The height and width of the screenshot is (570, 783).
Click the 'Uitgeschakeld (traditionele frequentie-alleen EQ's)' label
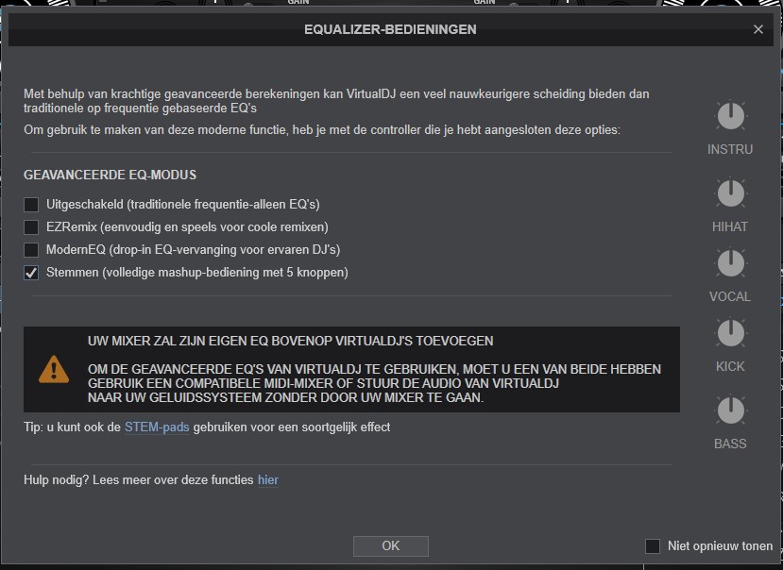pyautogui.click(x=183, y=205)
